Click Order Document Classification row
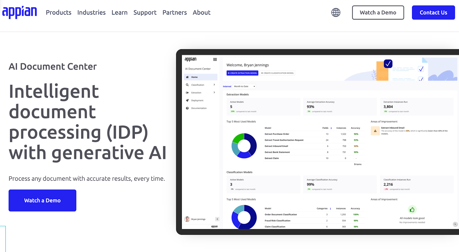The width and height of the screenshot is (459, 252). coord(314,214)
